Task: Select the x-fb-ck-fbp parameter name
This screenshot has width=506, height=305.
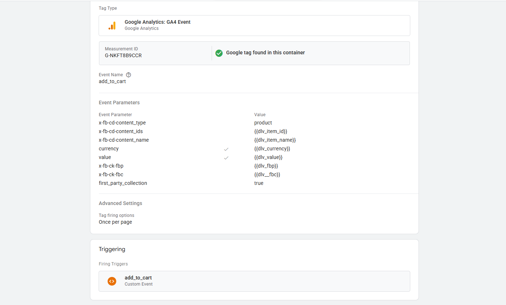Action: (111, 166)
